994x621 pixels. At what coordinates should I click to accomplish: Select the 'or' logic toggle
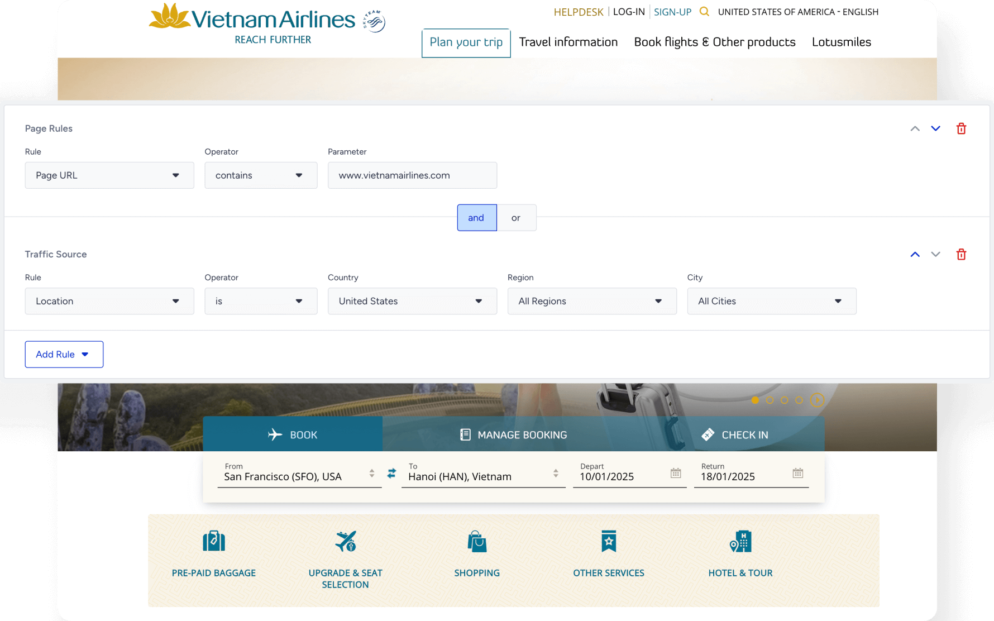516,218
